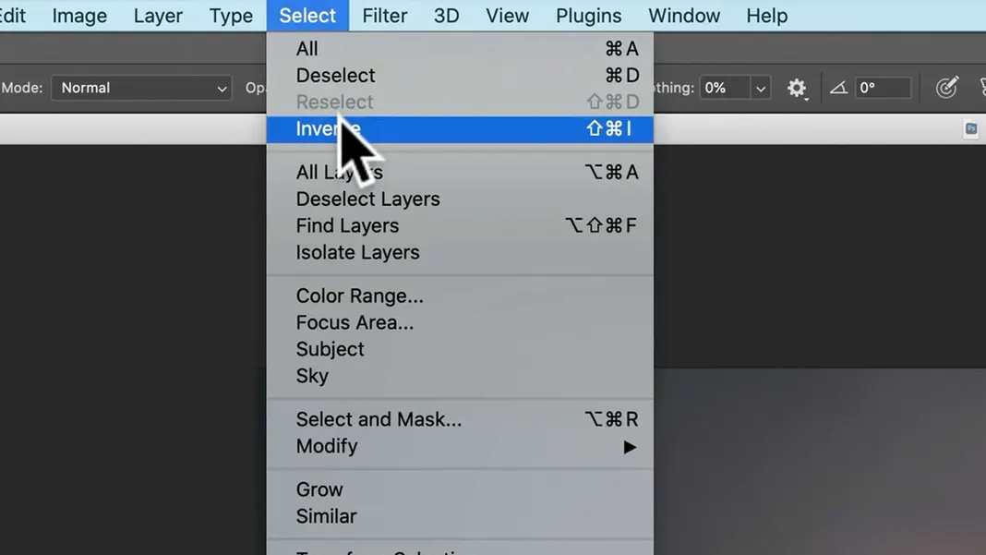
Task: Open the Modify submenu
Action: (461, 446)
